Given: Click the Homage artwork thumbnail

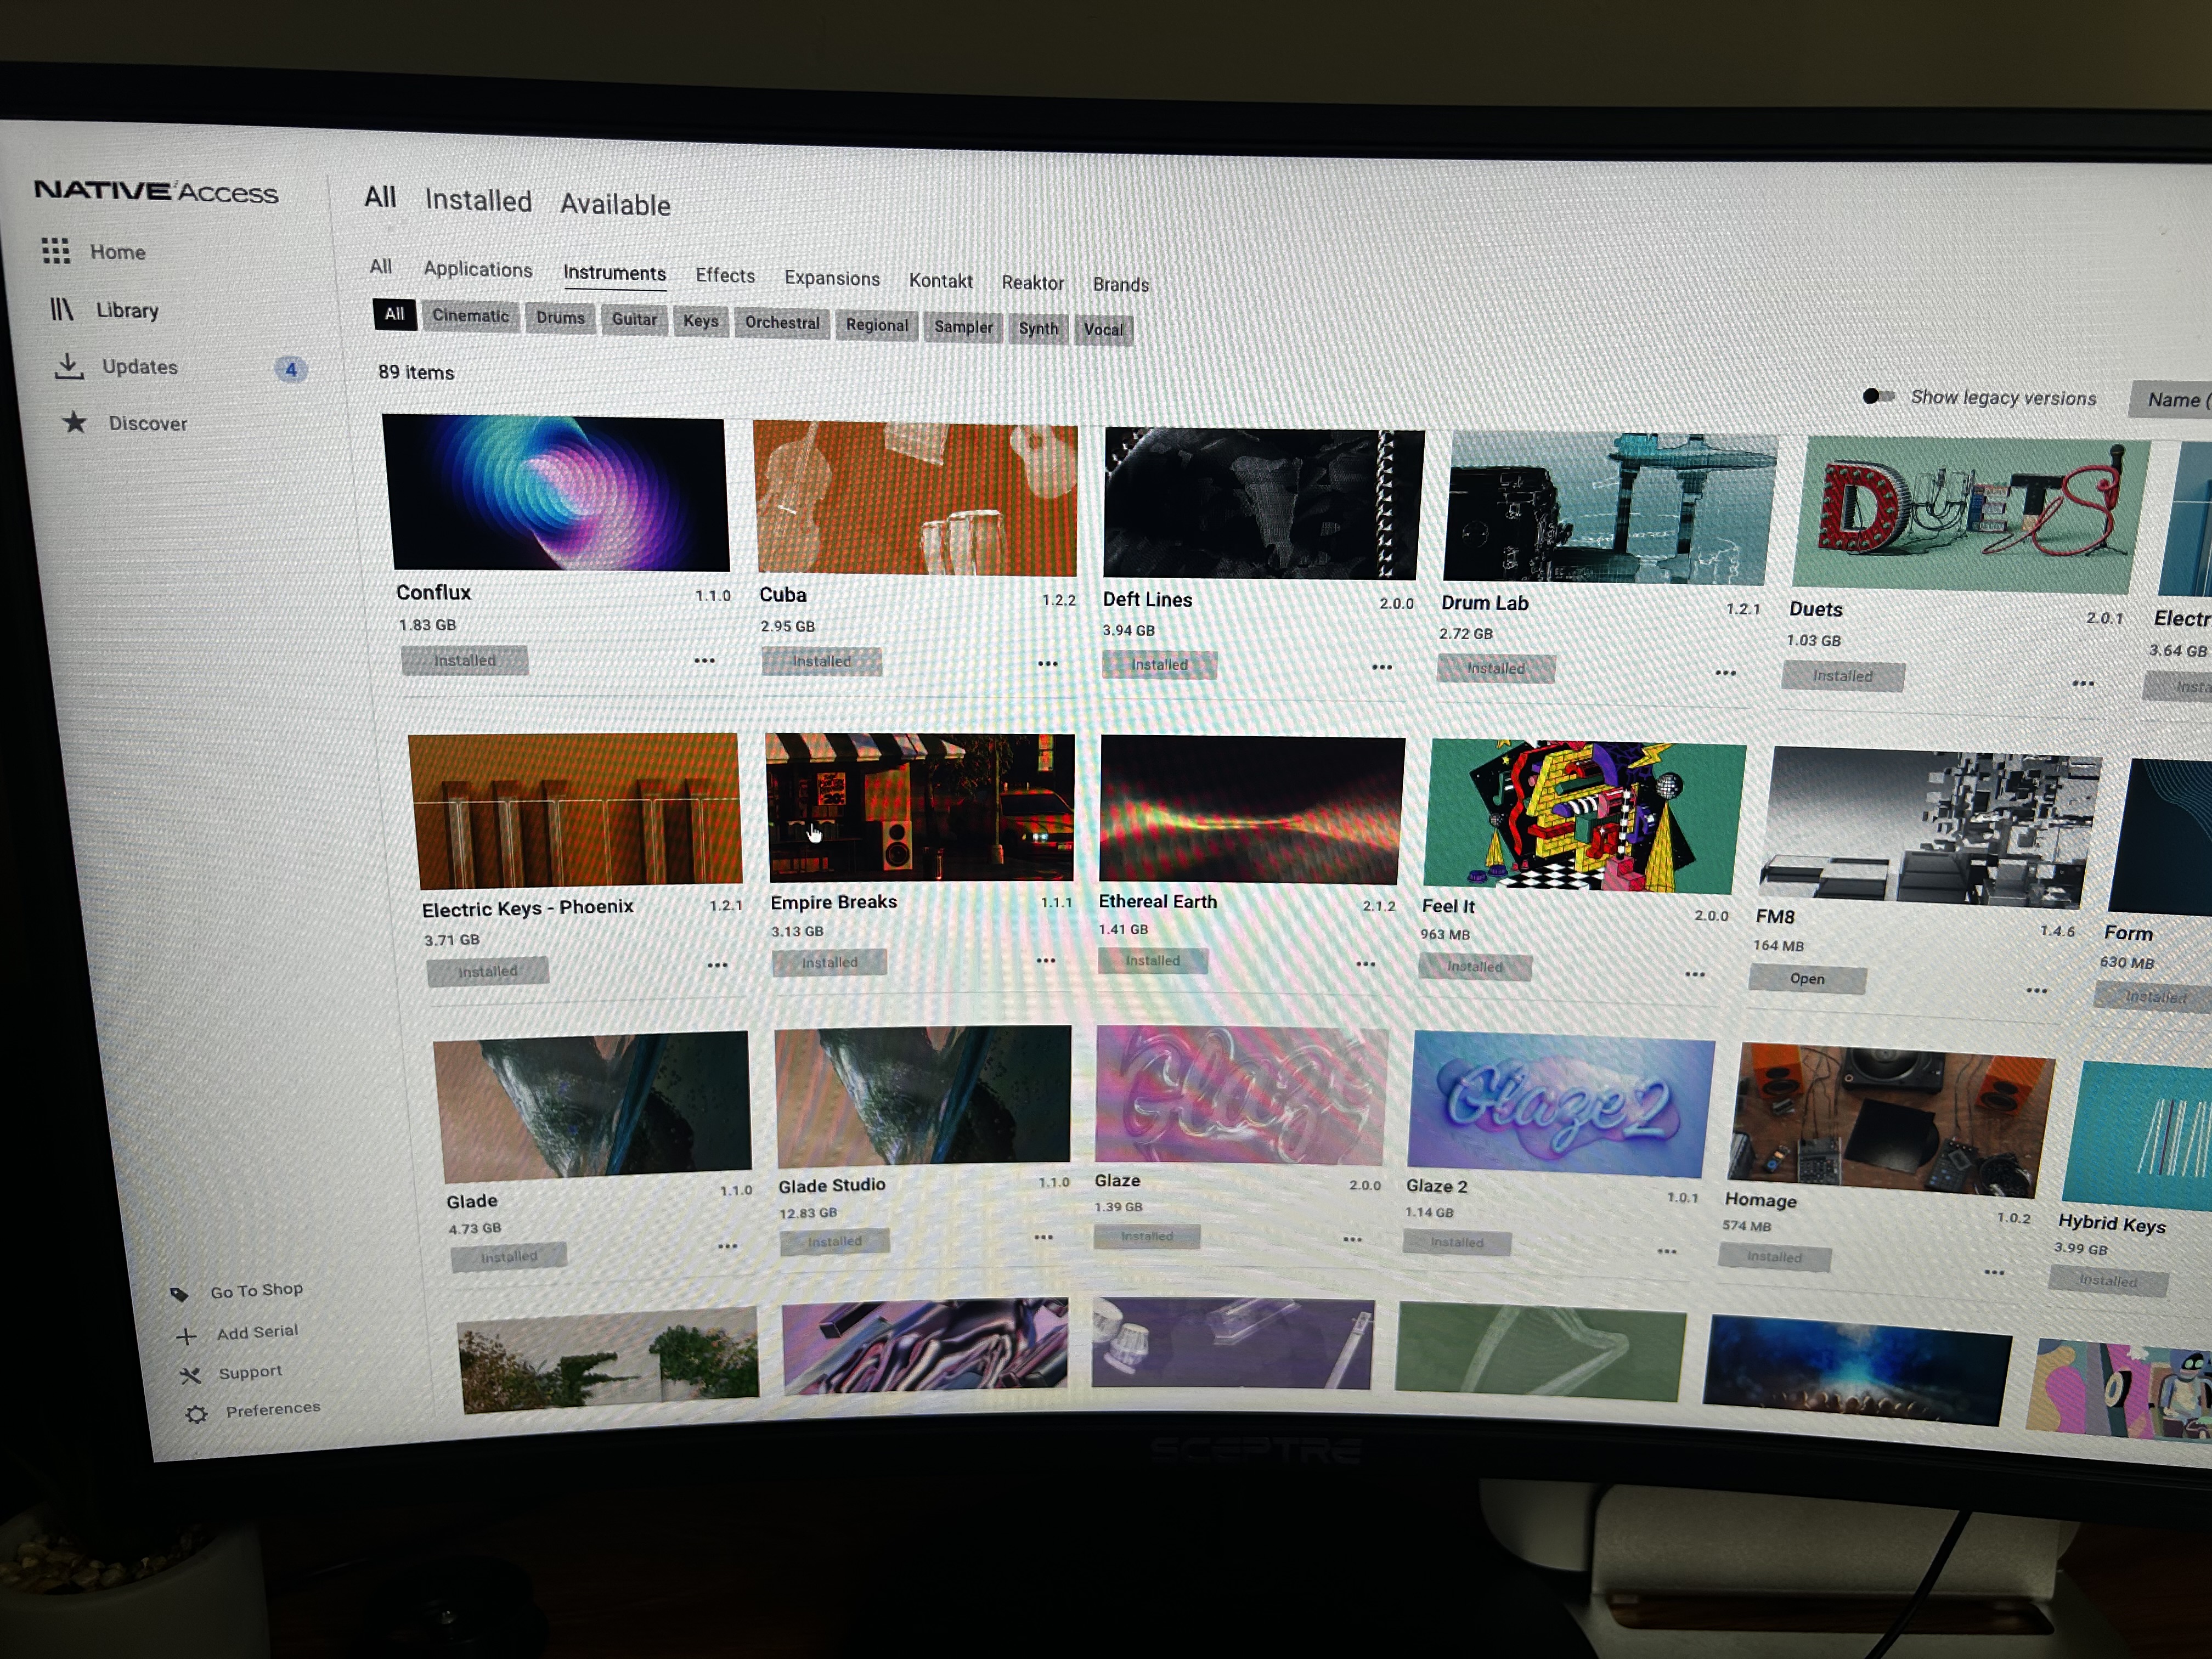Looking at the screenshot, I should [1889, 1120].
